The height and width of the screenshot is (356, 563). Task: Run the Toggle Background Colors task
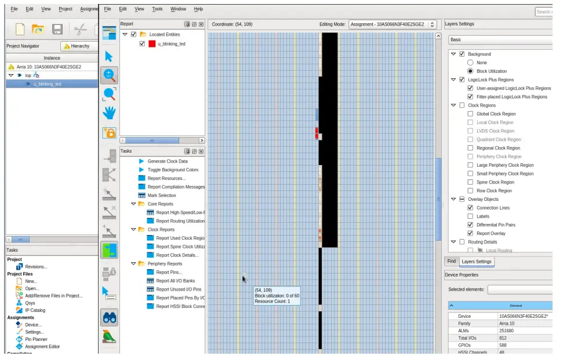pos(173,170)
